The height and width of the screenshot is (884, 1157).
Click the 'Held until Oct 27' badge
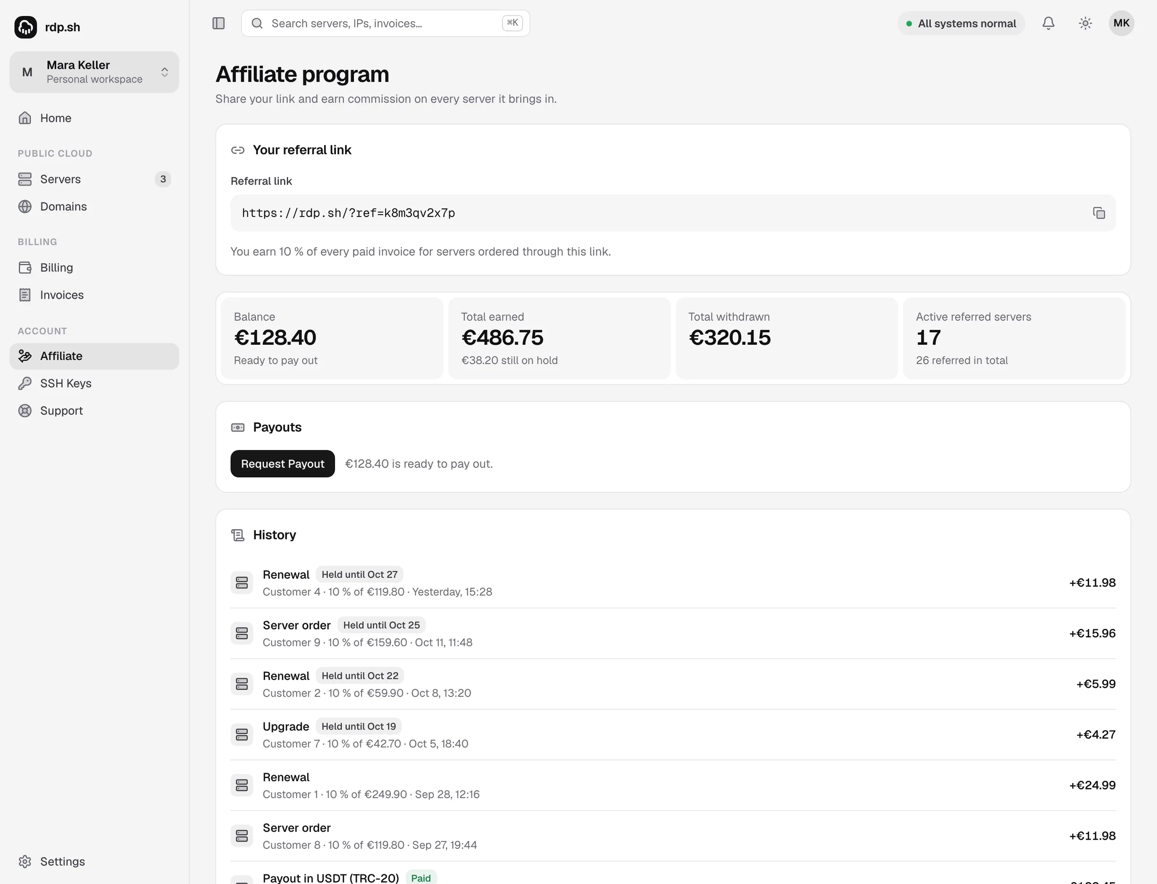360,574
